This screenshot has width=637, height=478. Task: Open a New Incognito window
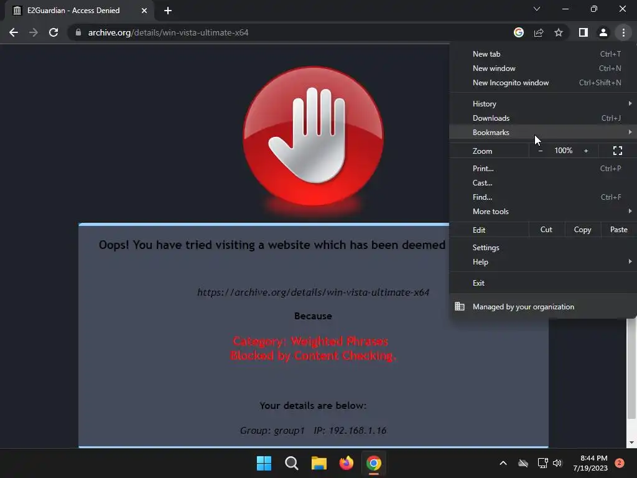click(x=543, y=83)
